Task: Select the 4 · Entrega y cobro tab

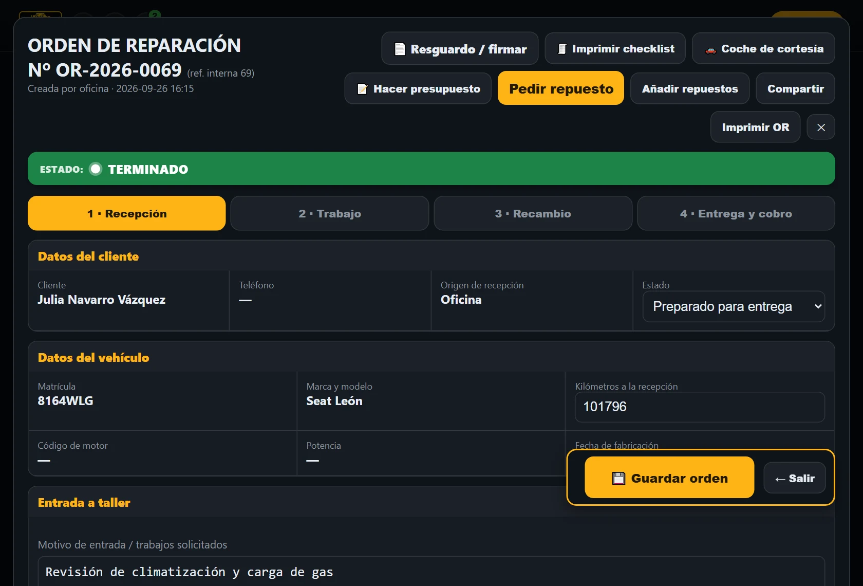Action: coord(736,213)
